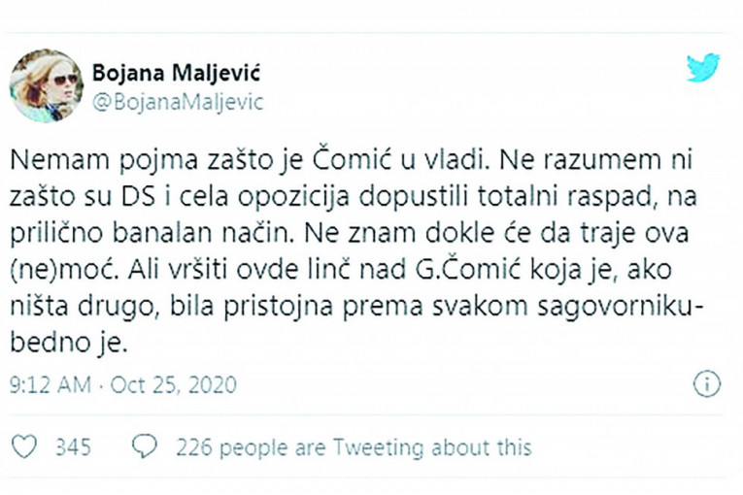
Task: Like the tweet with the heart icon
Action: coord(24,446)
